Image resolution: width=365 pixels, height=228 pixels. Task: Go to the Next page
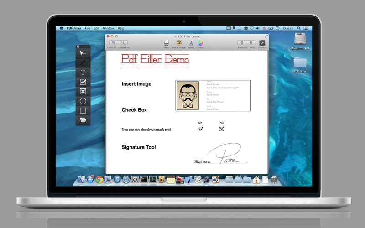(251, 42)
